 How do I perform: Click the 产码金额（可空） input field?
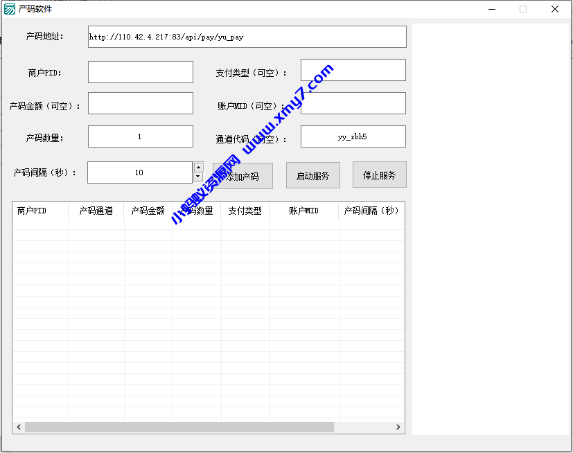140,103
